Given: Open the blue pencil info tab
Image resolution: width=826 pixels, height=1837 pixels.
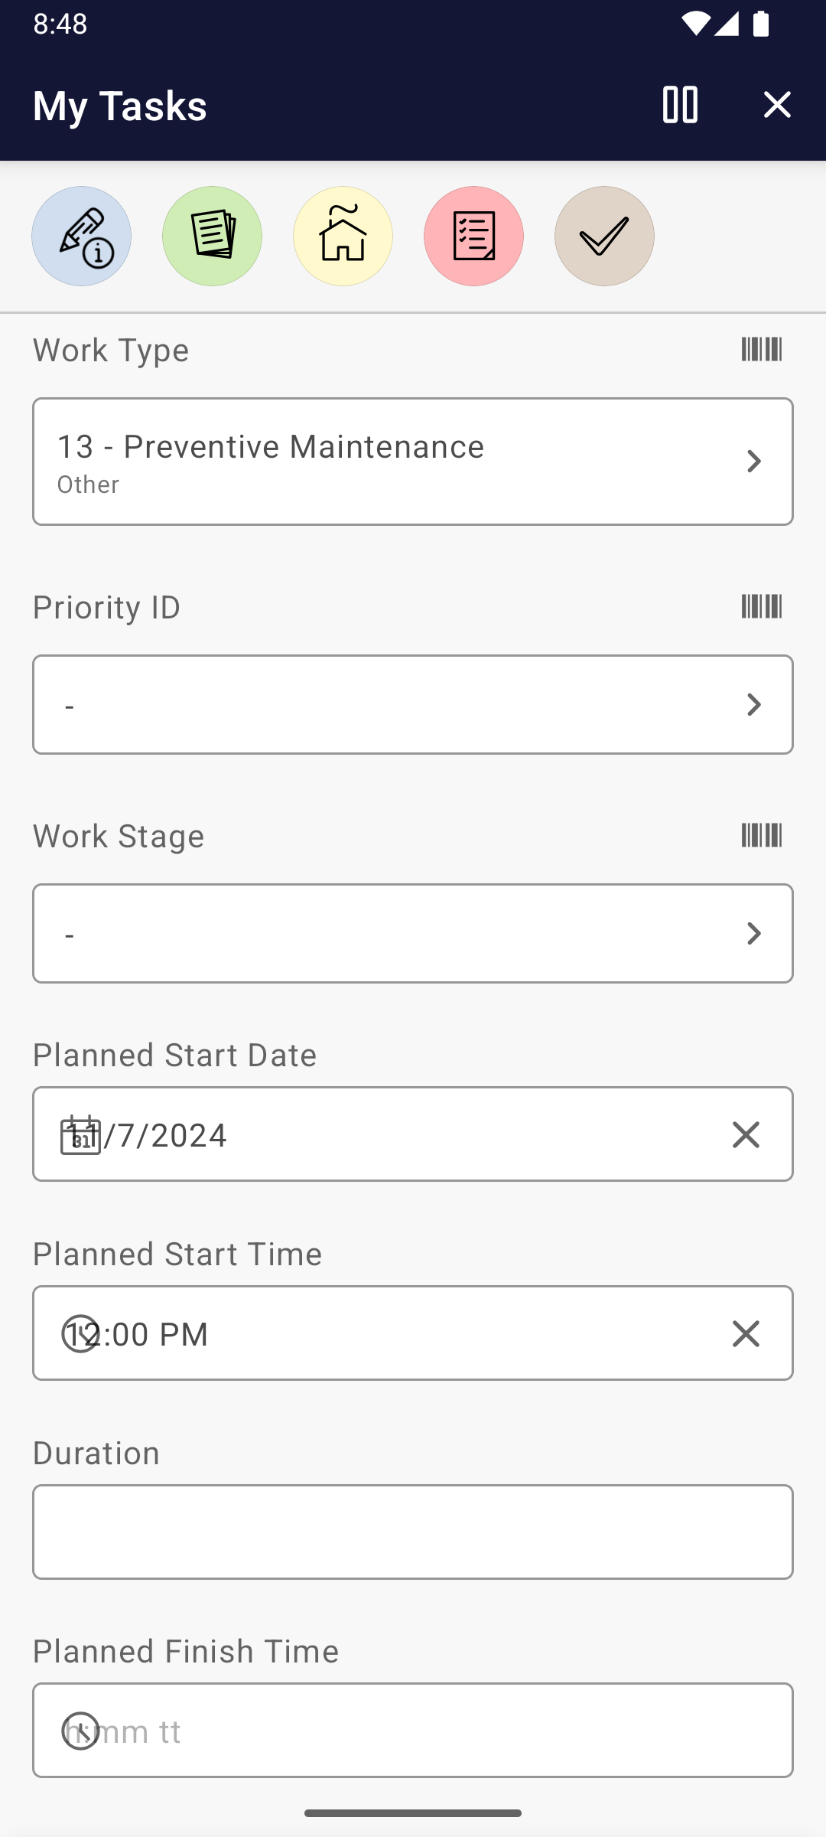Looking at the screenshot, I should click(81, 237).
